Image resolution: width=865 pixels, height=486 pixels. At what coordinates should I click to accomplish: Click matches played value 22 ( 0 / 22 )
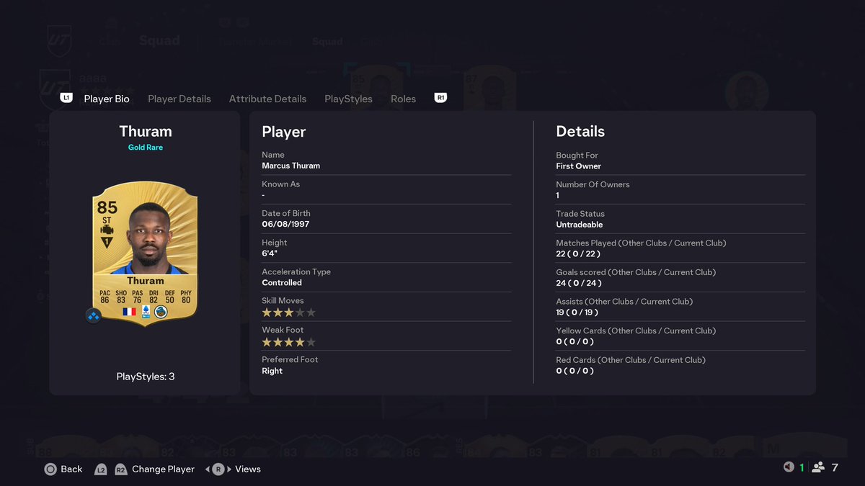pyautogui.click(x=578, y=254)
